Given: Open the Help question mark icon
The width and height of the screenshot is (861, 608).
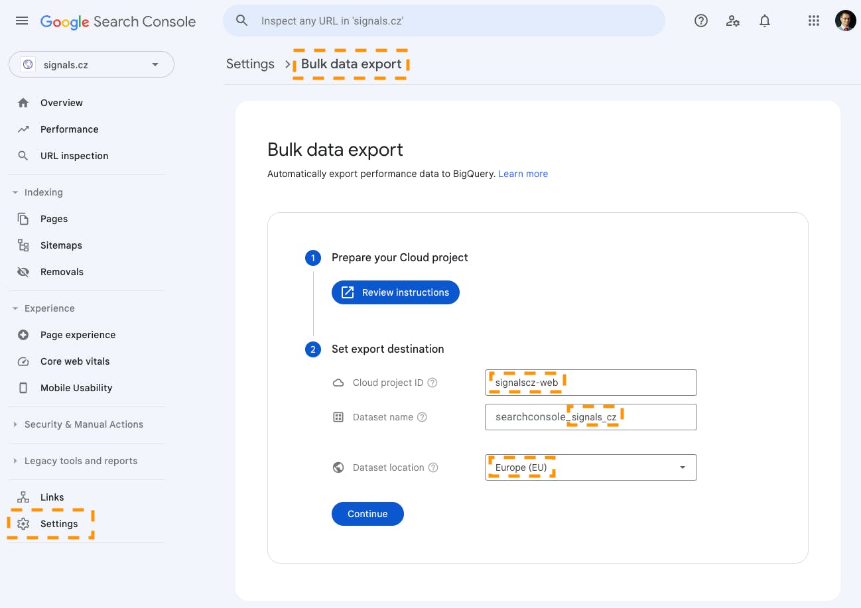Looking at the screenshot, I should click(x=701, y=21).
